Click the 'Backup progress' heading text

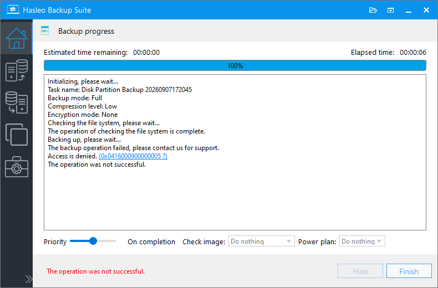[86, 31]
